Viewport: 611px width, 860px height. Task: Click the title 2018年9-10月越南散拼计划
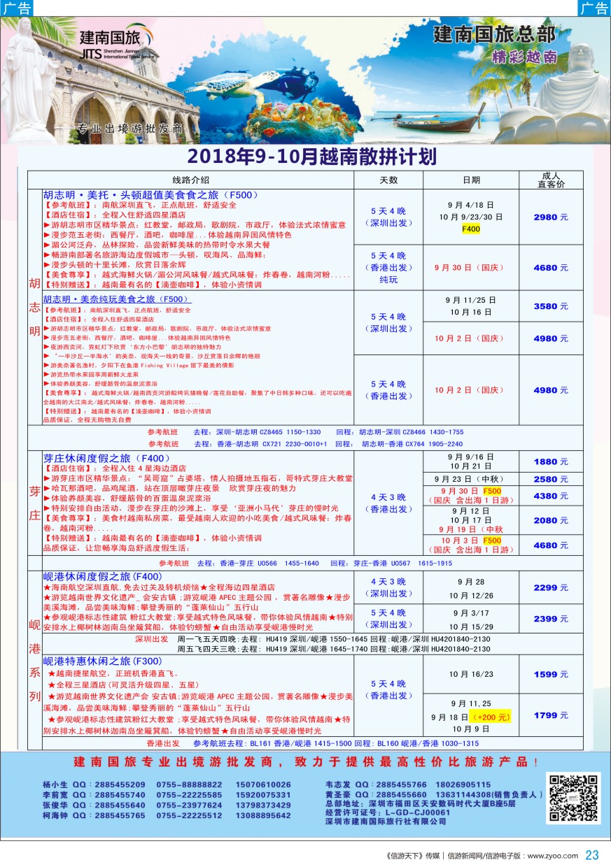[x=312, y=155]
